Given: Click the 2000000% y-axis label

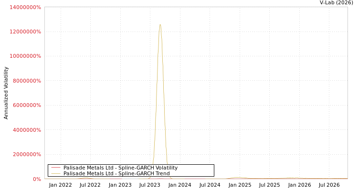Looking at the screenshot, I should tap(27, 154).
